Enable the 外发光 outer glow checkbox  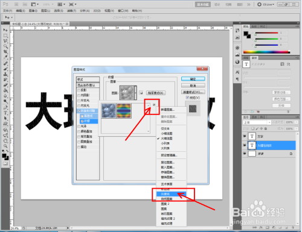pos(79,101)
